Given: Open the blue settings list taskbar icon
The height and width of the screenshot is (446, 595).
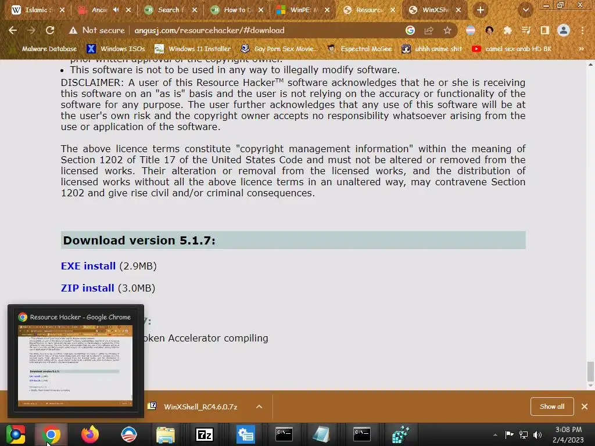Looking at the screenshot, I should [246, 434].
